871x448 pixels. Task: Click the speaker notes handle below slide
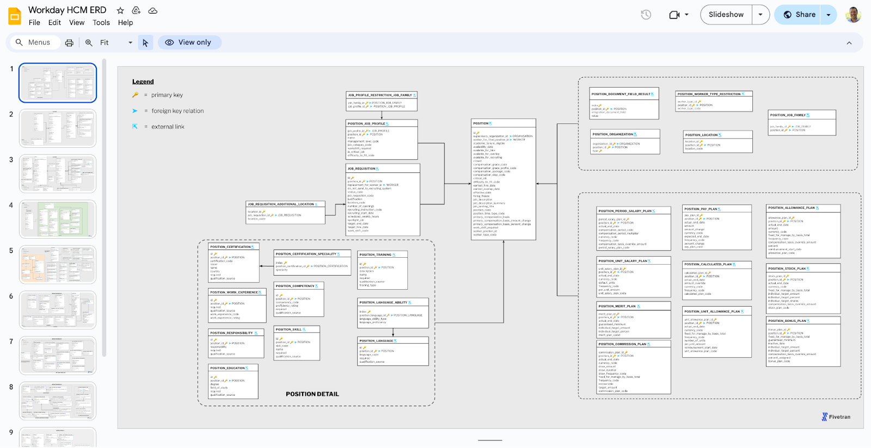coord(490,440)
